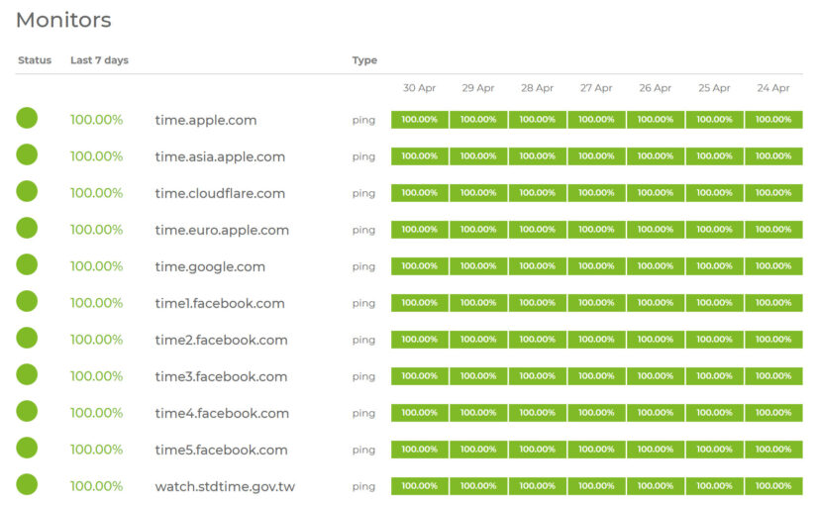Click the green status dot for time.euro.apple.com
The height and width of the screenshot is (505, 817).
click(27, 228)
